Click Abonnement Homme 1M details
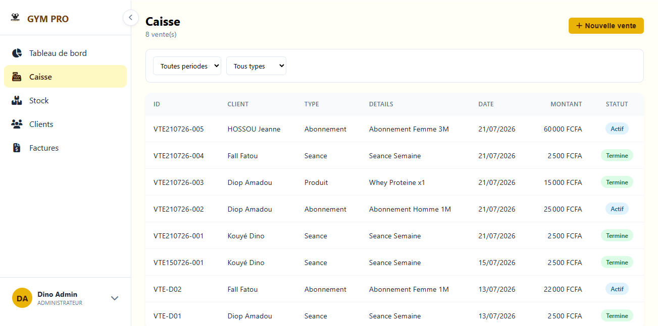This screenshot has width=658, height=326. click(x=410, y=209)
